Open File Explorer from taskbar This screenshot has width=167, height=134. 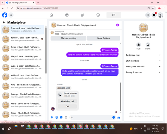click(x=16, y=126)
